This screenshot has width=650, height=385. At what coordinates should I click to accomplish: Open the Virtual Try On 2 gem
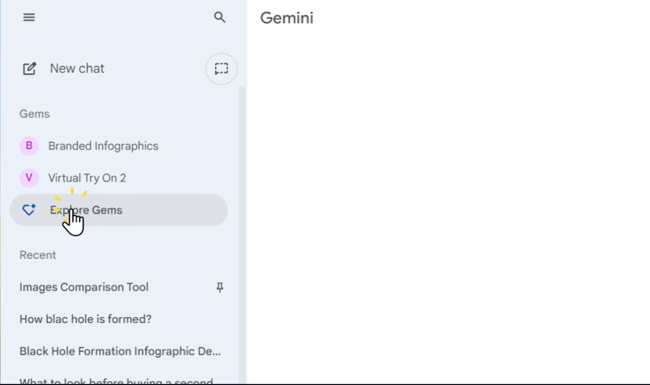[x=87, y=178]
